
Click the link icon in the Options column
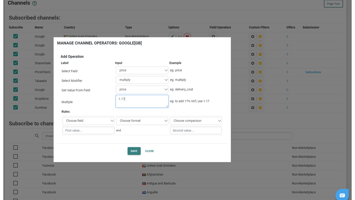click(x=180, y=36)
